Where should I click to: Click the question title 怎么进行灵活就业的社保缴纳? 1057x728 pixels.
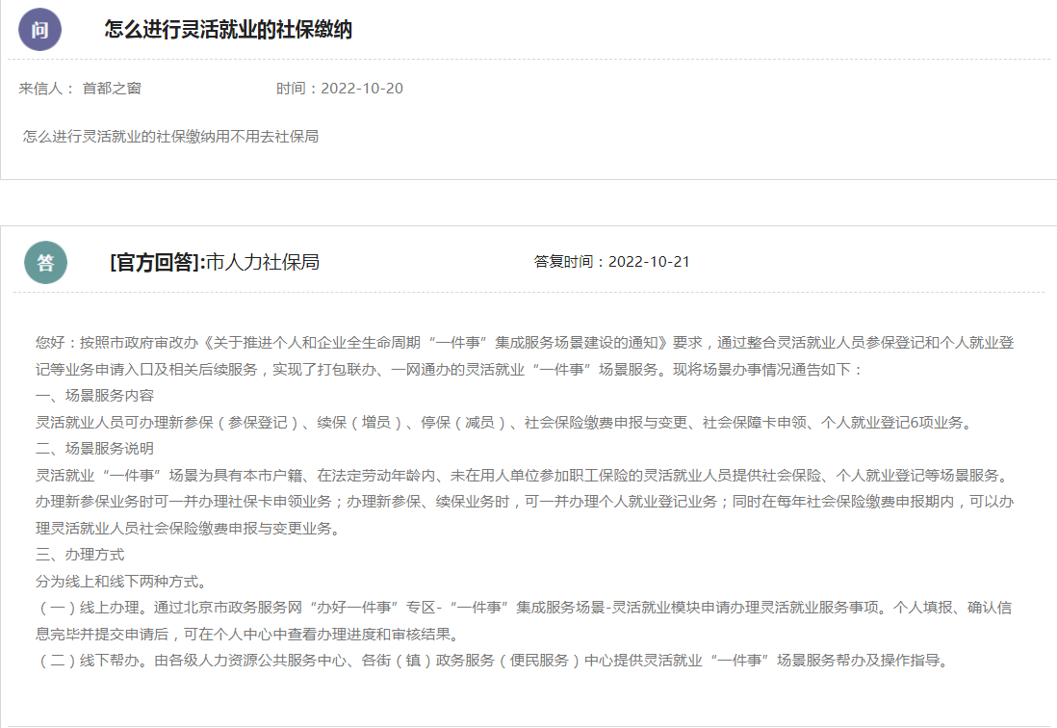(228, 30)
